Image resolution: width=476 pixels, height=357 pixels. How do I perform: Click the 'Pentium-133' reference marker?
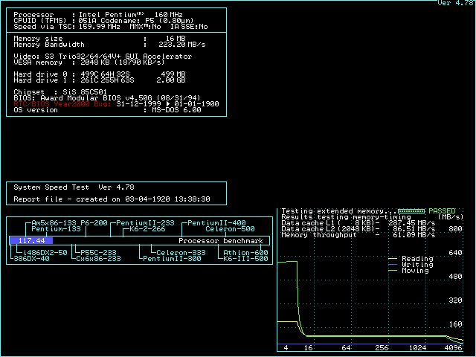point(57,229)
